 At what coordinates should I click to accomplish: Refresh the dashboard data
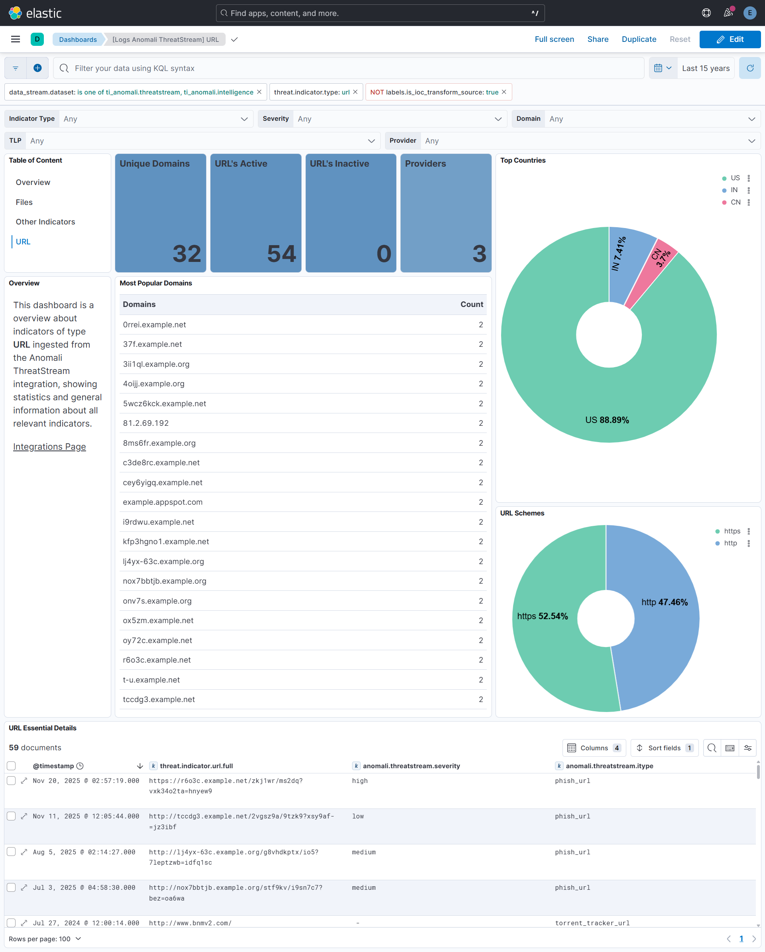(x=749, y=68)
